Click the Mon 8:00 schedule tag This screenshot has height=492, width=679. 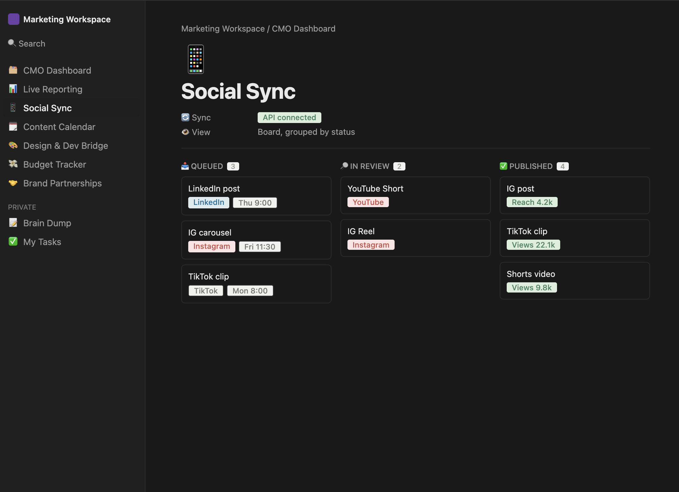(250, 291)
